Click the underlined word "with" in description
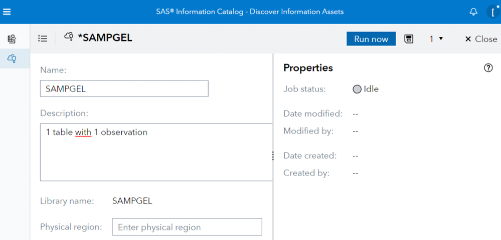Screen dimensions: 501x240 point(83,132)
